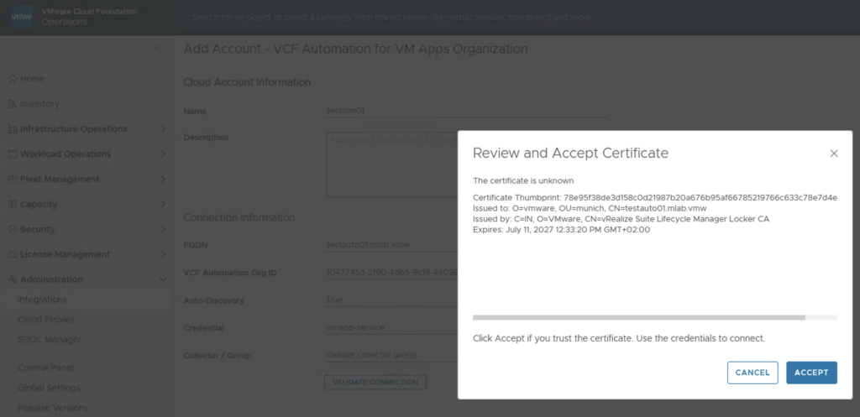The height and width of the screenshot is (417, 860).
Task: Collapse the left navigation sidebar
Action: (x=158, y=50)
